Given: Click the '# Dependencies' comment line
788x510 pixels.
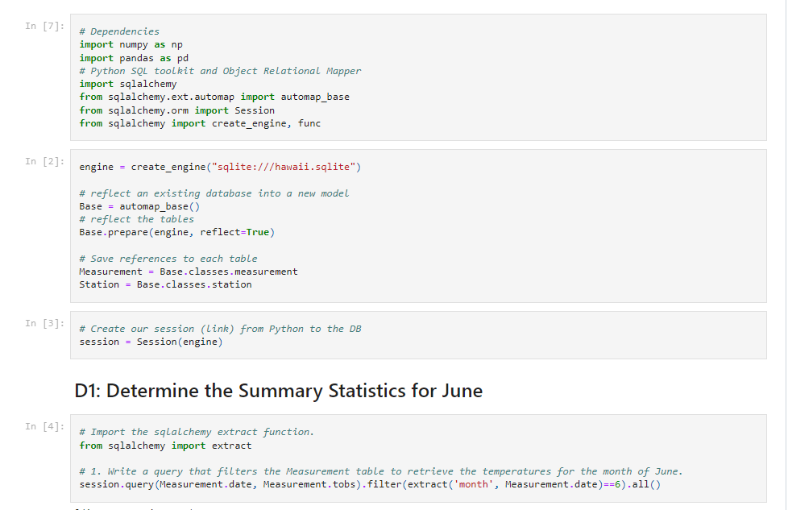Looking at the screenshot, I should coord(119,31).
